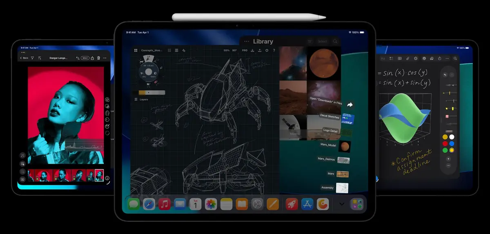Image resolution: width=490 pixels, height=234 pixels.
Task: Click the trash icon in photo editor
Action: (98, 58)
